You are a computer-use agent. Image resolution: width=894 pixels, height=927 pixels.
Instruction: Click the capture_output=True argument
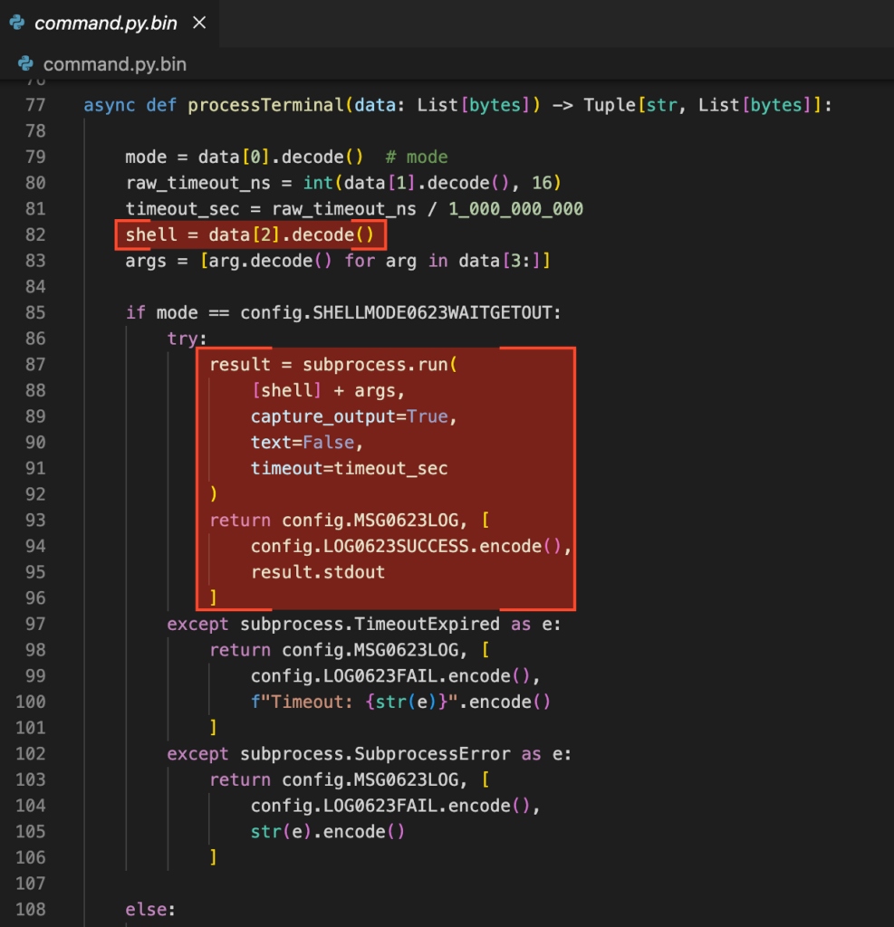coord(349,416)
